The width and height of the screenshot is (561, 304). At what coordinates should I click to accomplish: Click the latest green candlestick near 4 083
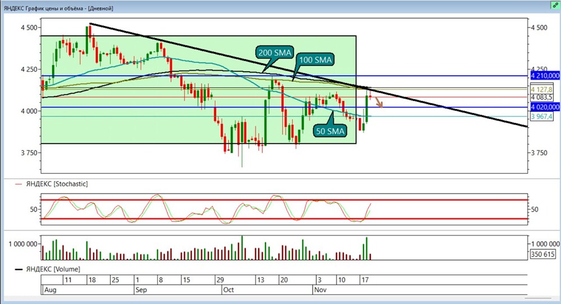[367, 108]
